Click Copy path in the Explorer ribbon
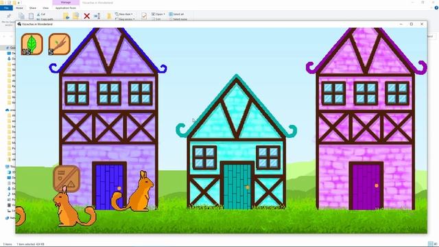Image resolution: width=439 pixels, height=247 pixels. pyautogui.click(x=45, y=19)
